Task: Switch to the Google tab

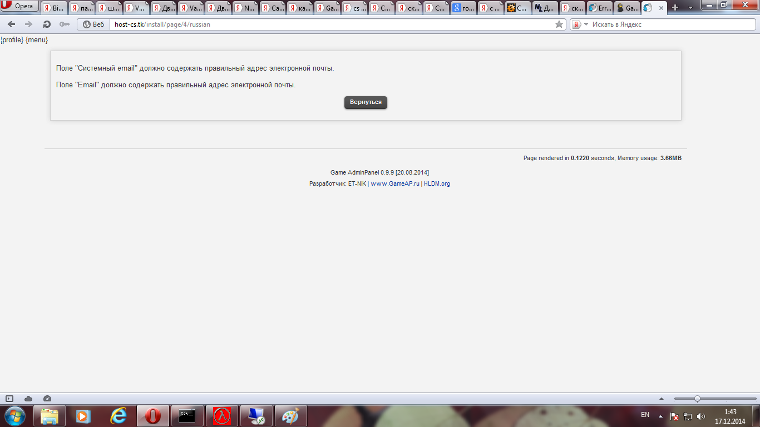Action: tap(463, 8)
